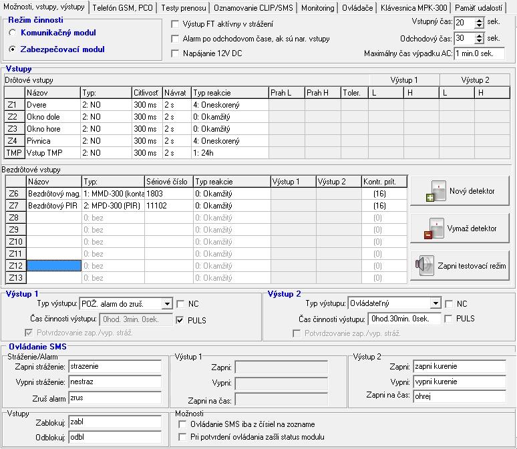The image size is (517, 449).
Task: Click Bezdrôtový PIR name cell in Z7
Action: [x=53, y=206]
